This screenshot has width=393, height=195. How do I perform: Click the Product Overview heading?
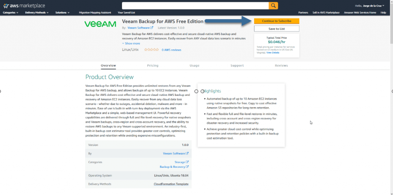click(x=109, y=77)
